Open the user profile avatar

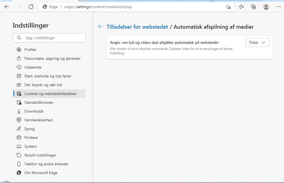266,7
